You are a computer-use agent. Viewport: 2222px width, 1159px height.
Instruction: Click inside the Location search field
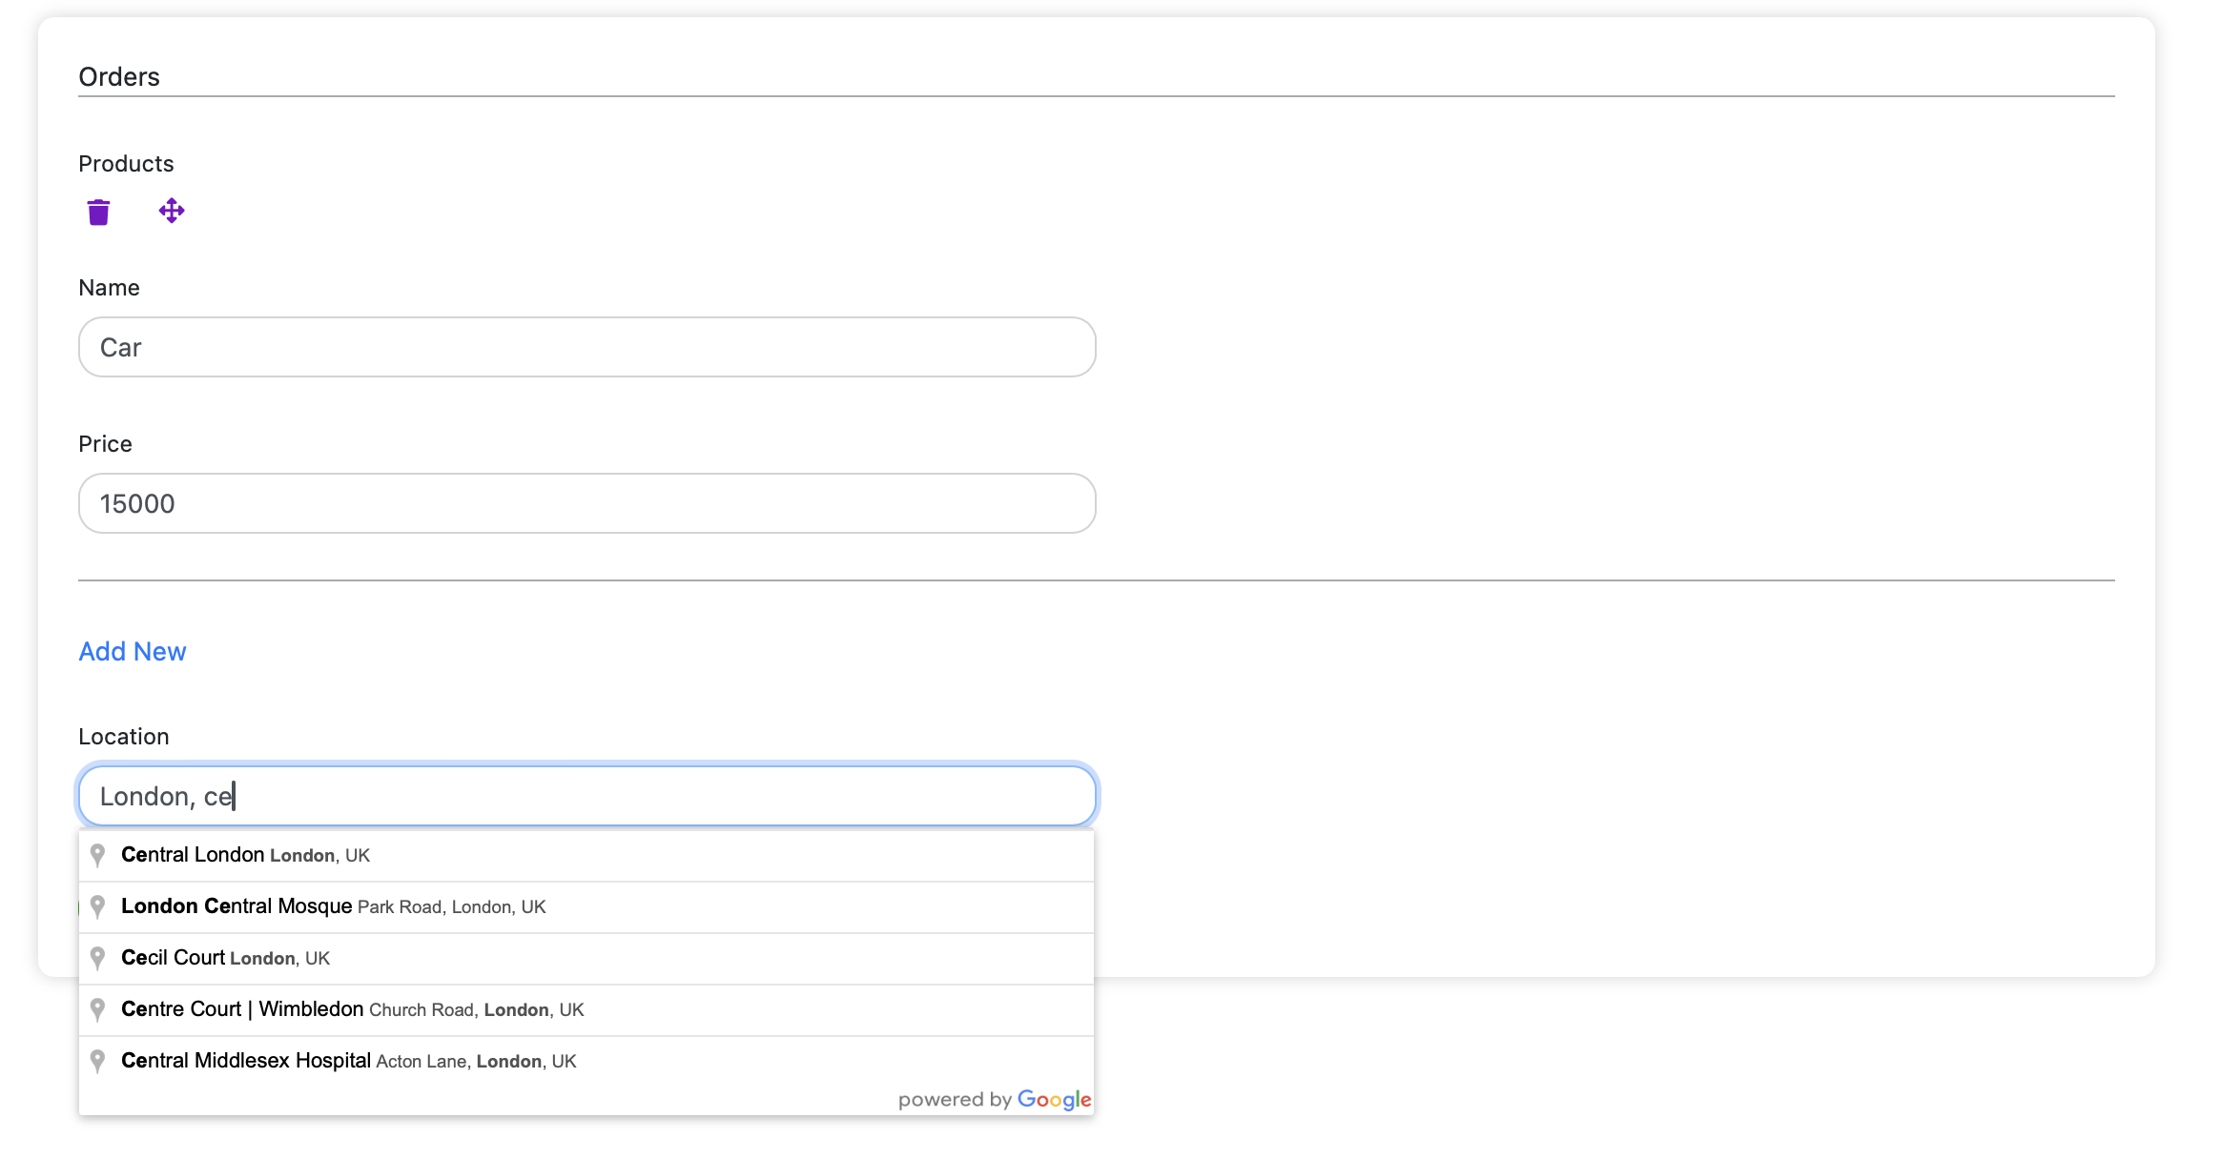tap(586, 795)
